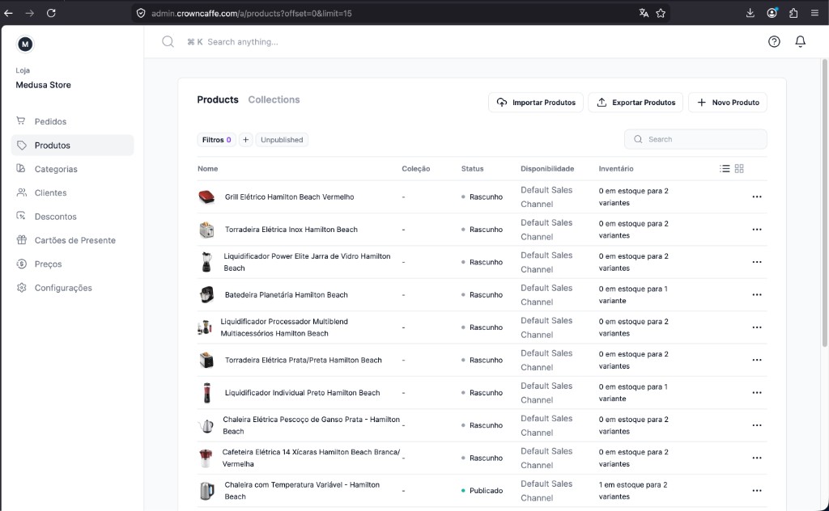
Task: Toggle the Unpublished quick filter
Action: tap(282, 140)
